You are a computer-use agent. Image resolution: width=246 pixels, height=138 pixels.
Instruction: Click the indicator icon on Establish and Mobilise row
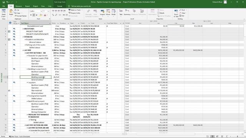click(9, 39)
